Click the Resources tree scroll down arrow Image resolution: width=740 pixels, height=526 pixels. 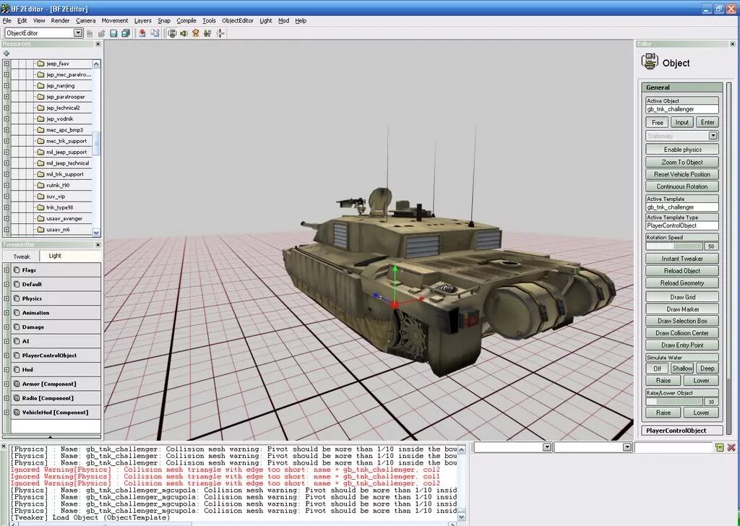click(x=96, y=232)
